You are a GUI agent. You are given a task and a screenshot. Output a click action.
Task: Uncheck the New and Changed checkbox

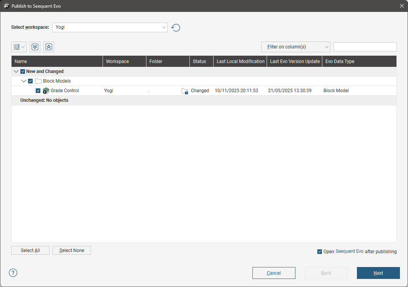[23, 71]
